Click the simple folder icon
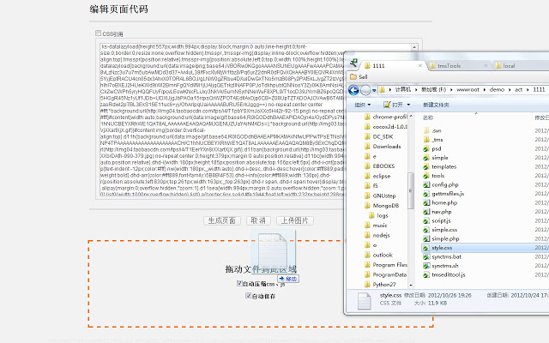Viewport: 549px width, 343px height. click(426, 158)
